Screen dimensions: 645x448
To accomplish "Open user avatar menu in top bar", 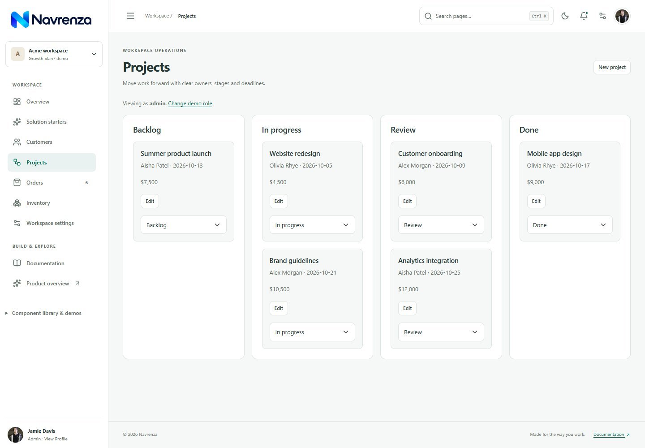I will (x=622, y=16).
